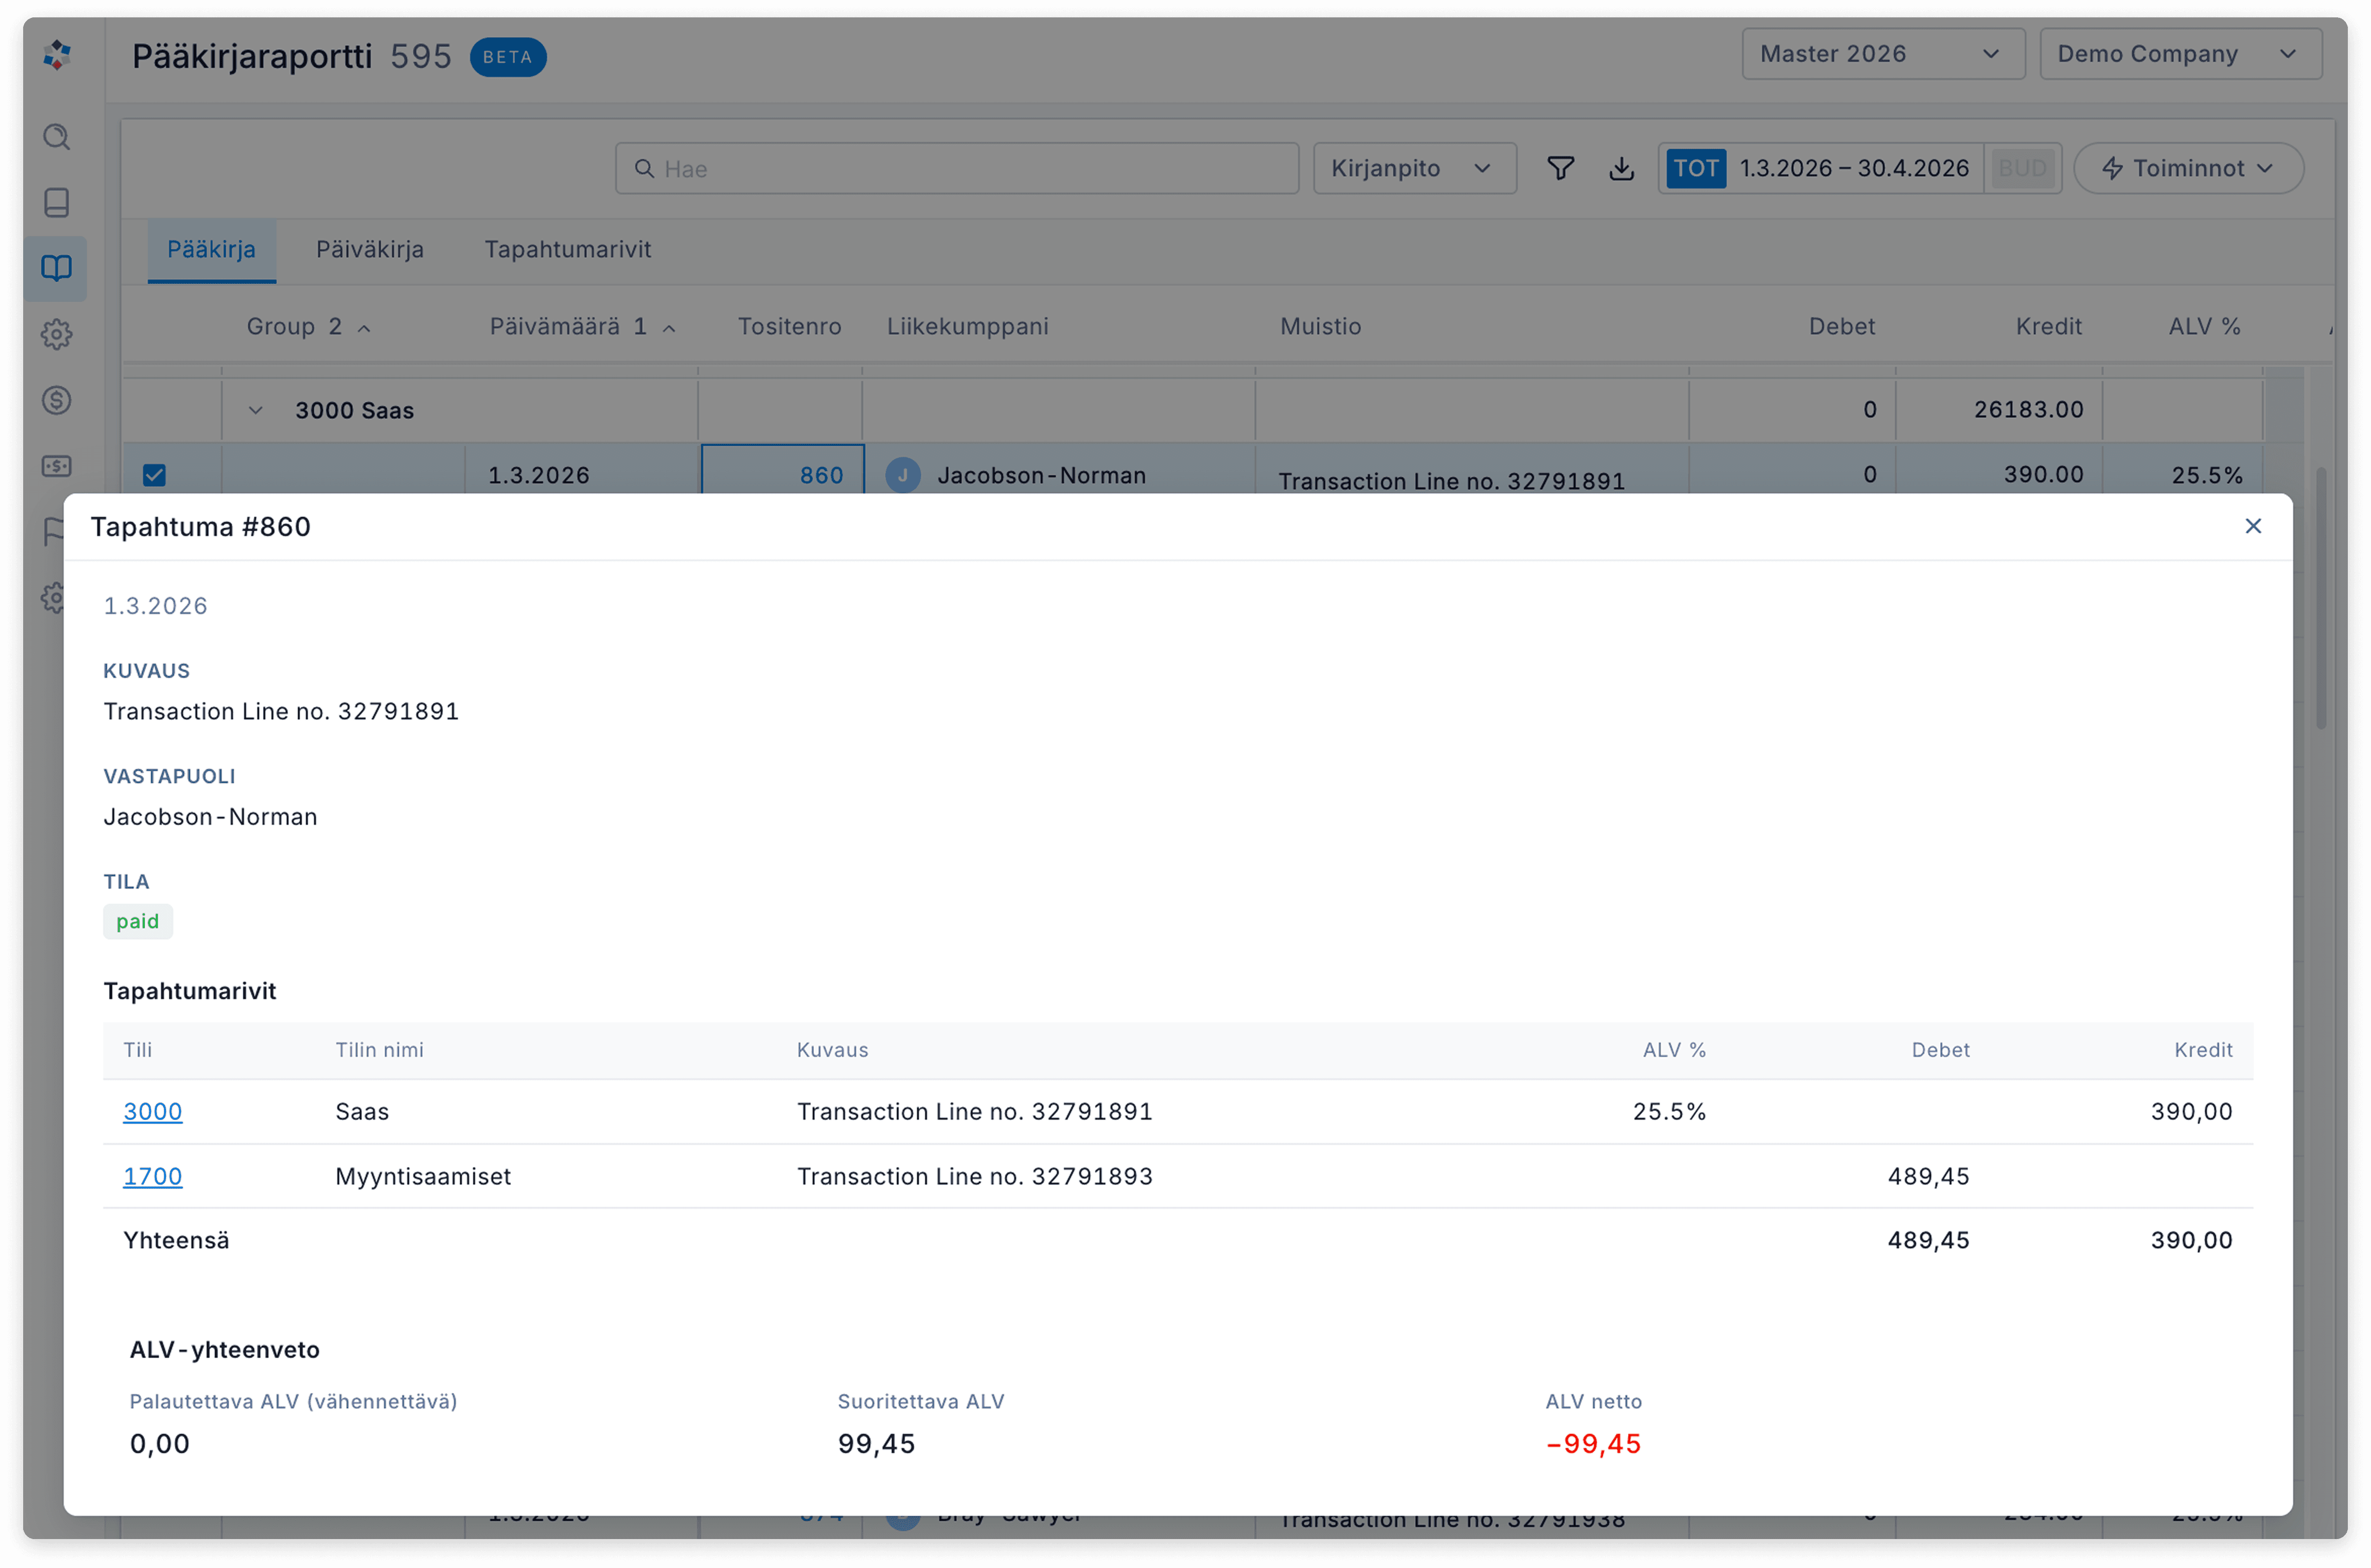Toggle the TOT actuals button

[x=1695, y=168]
